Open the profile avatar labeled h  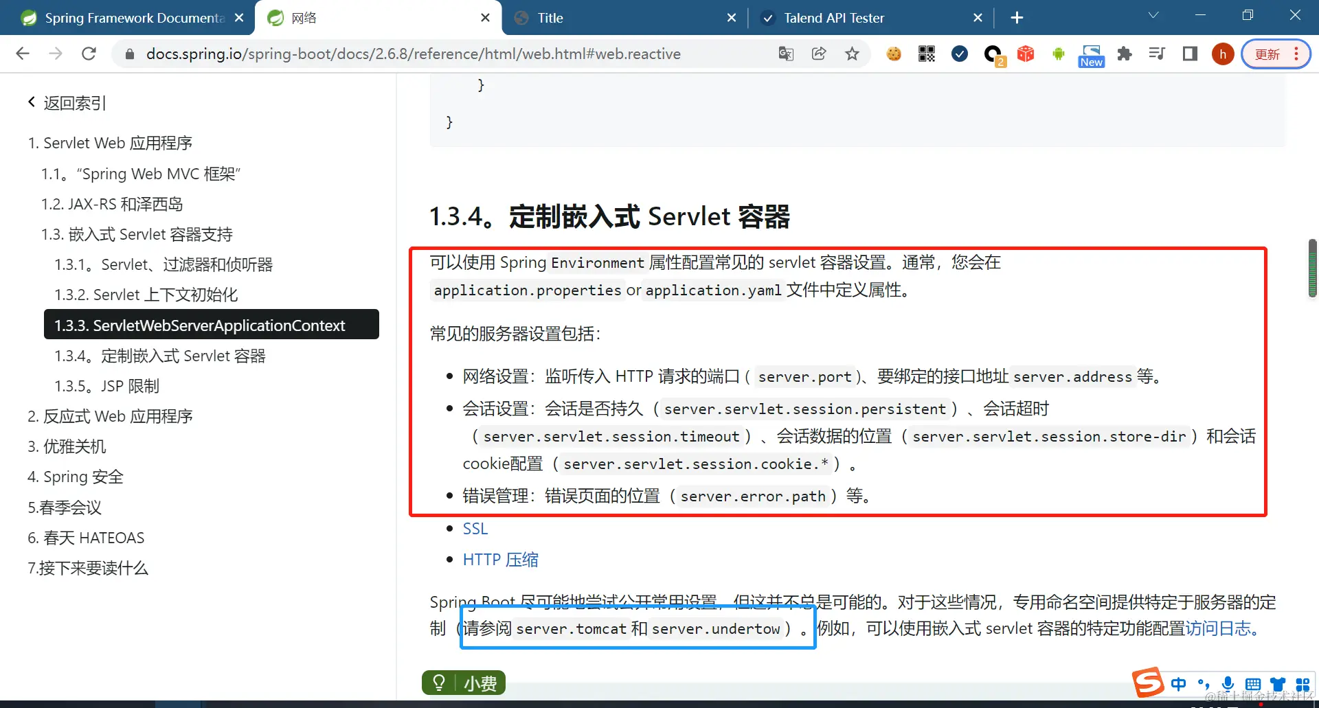coord(1223,54)
